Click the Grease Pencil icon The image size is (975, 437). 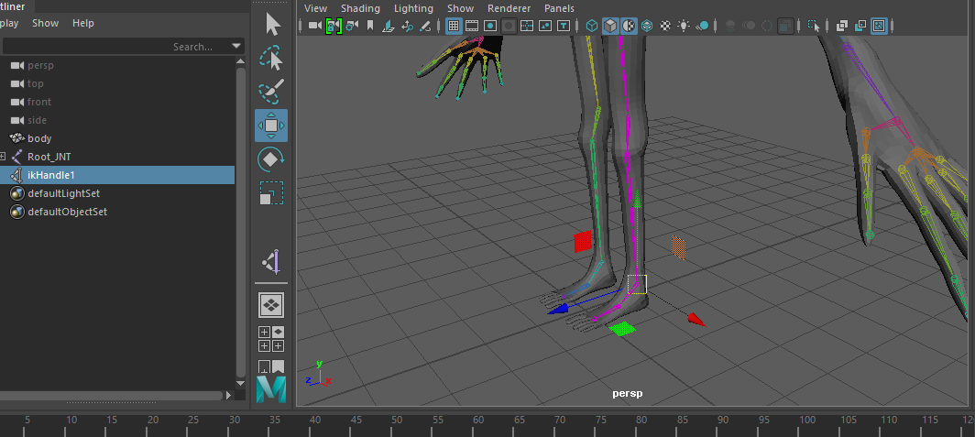[425, 26]
